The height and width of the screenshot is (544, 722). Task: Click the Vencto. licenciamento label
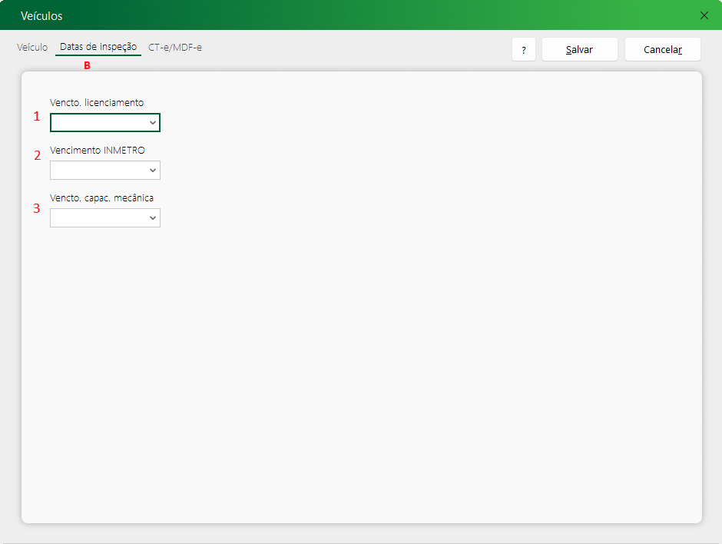97,103
